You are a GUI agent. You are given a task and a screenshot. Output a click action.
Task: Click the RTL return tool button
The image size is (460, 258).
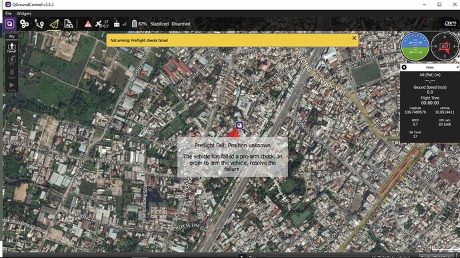(x=12, y=61)
